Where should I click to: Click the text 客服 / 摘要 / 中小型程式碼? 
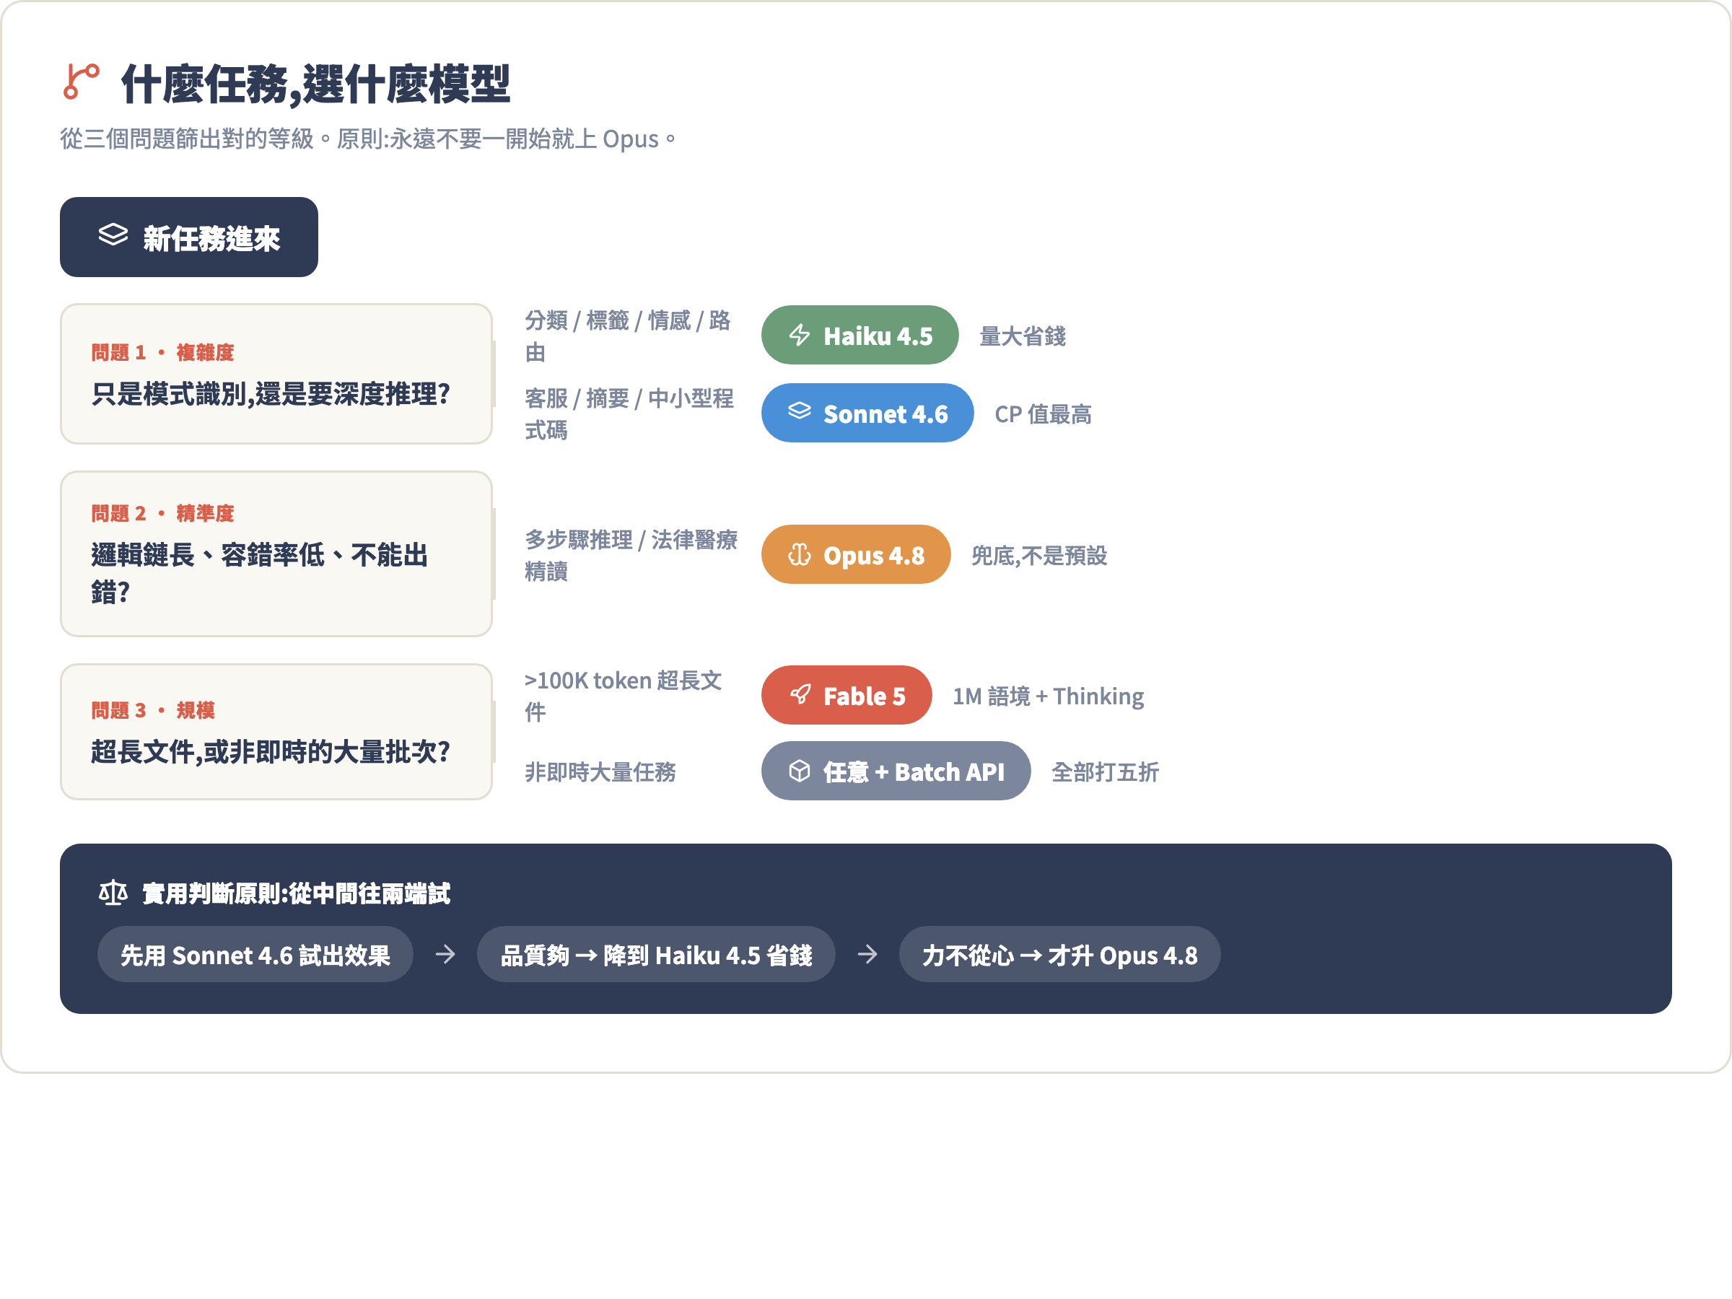[629, 414]
